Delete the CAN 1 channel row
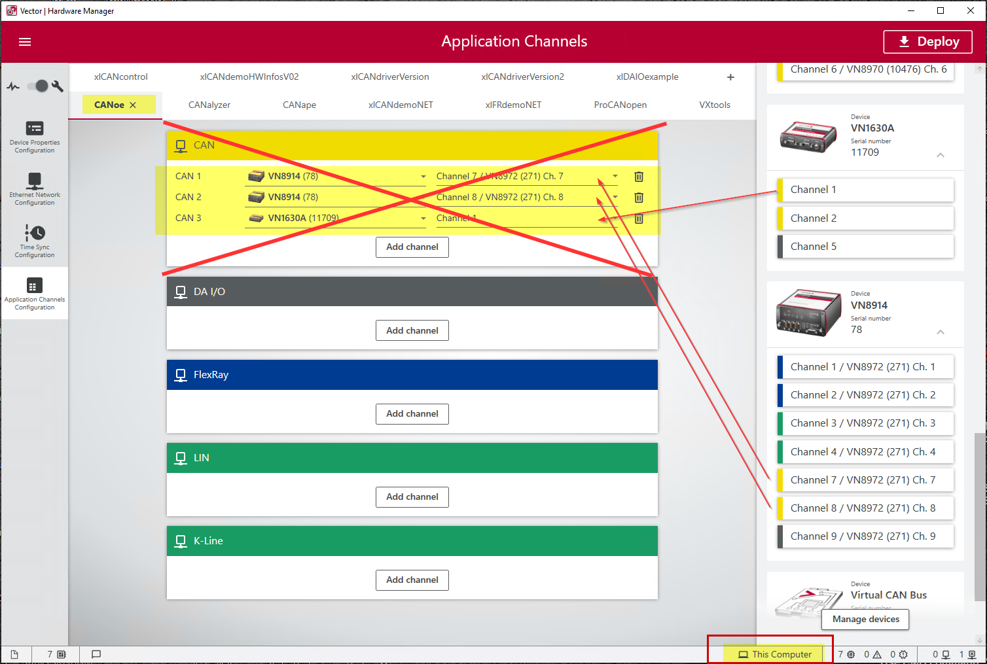This screenshot has width=987, height=664. (x=639, y=177)
